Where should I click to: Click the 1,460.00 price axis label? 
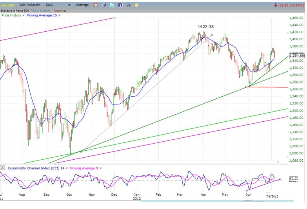[296, 18]
